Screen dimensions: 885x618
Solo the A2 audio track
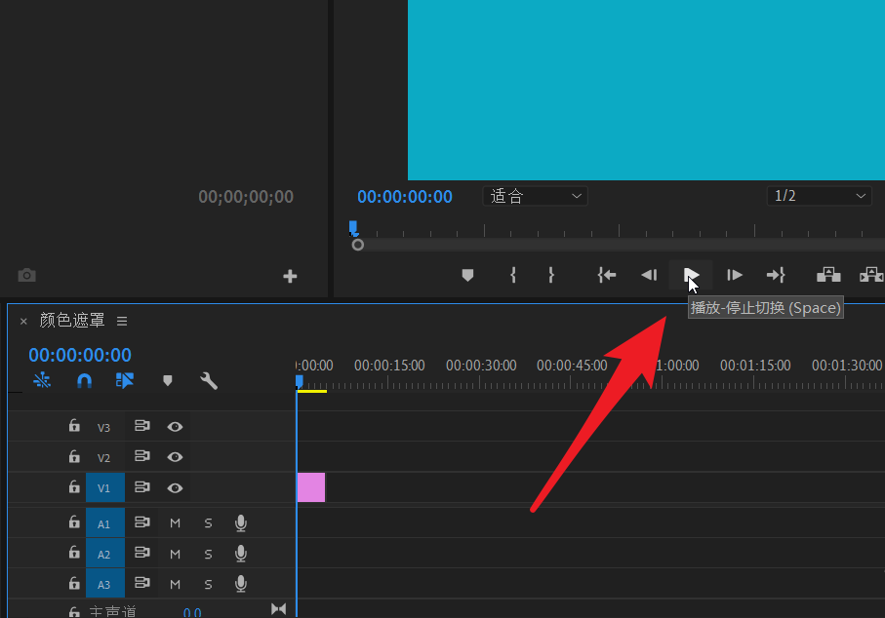(x=208, y=554)
